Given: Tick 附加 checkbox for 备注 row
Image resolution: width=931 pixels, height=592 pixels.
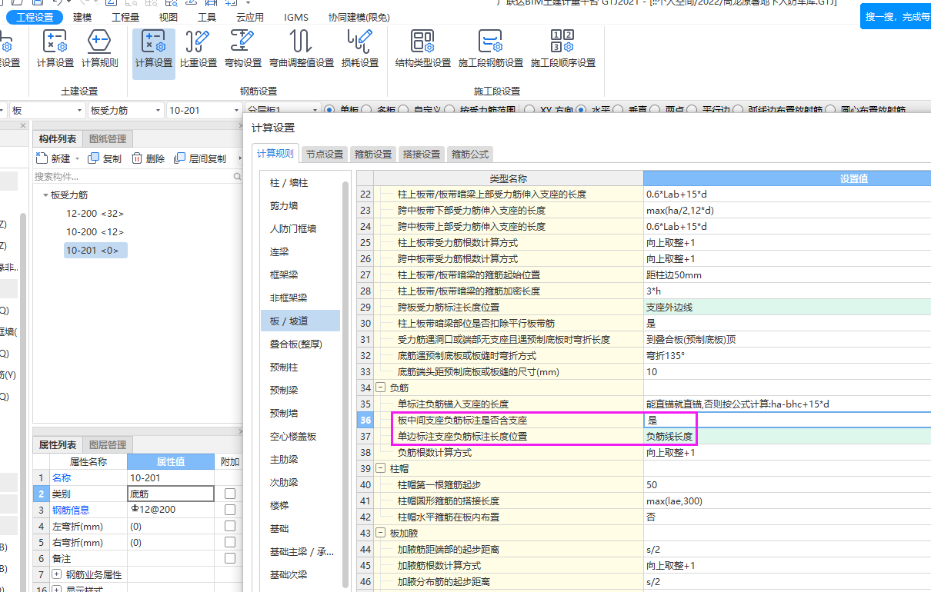Looking at the screenshot, I should [x=230, y=558].
